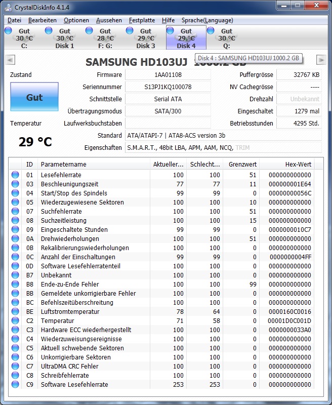Click hex value 0000160C0016
The height and width of the screenshot is (405, 332).
pos(289,311)
